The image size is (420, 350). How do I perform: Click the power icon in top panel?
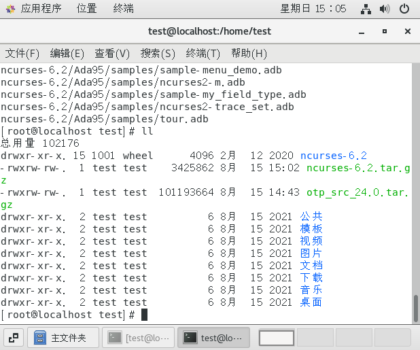tap(404, 9)
